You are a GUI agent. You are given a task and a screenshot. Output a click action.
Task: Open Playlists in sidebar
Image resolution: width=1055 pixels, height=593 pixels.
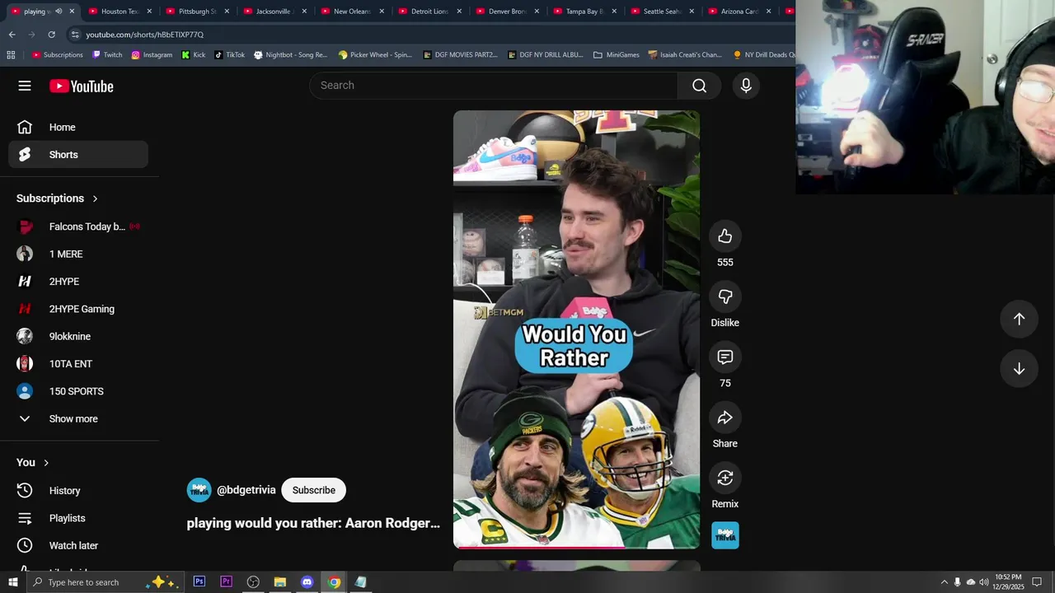coord(78,518)
